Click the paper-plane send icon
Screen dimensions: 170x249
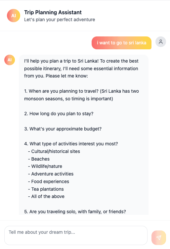tap(159, 237)
